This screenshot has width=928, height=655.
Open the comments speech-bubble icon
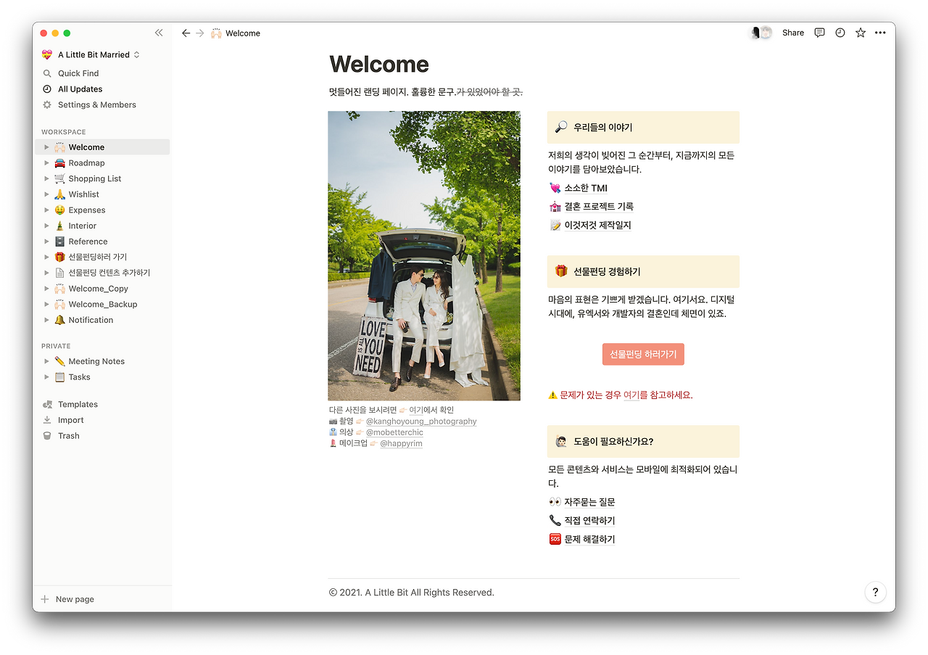(819, 33)
